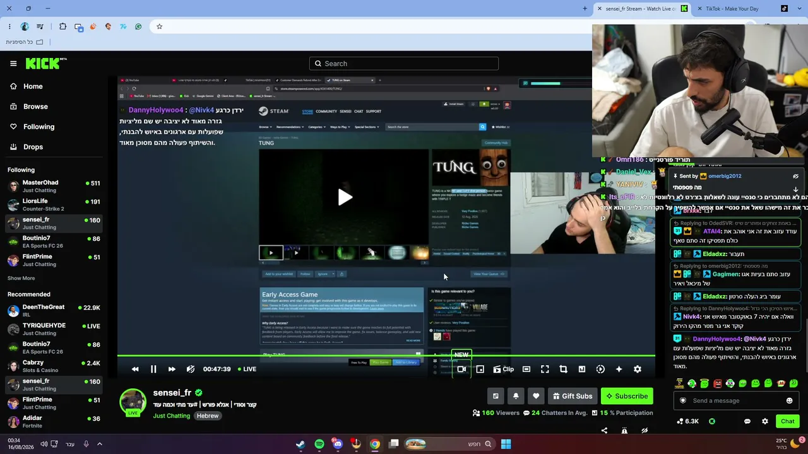Open player settings gear
Viewport: 808px width, 454px height.
(638, 369)
